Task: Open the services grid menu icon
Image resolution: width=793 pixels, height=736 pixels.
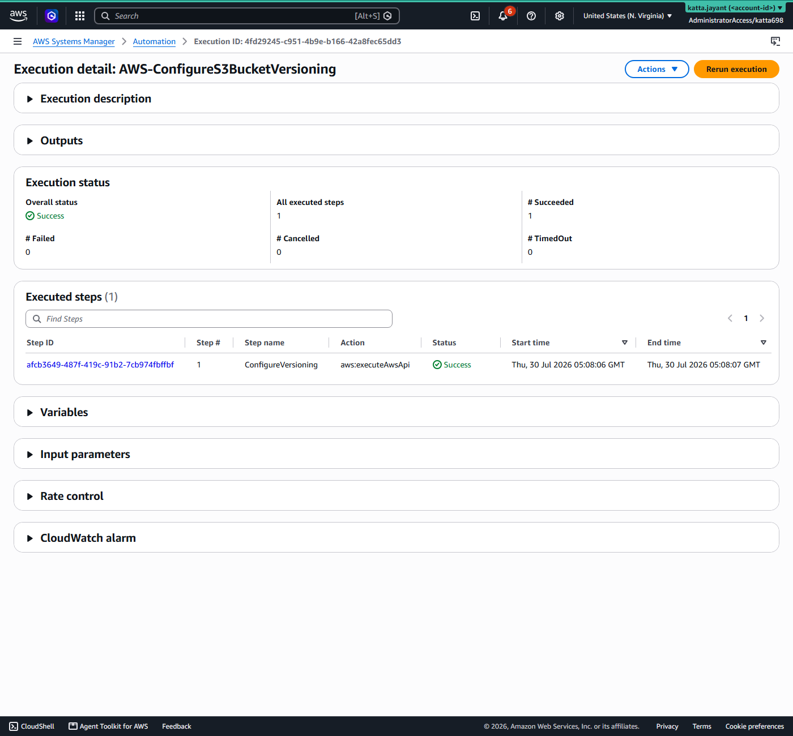Action: pos(80,16)
